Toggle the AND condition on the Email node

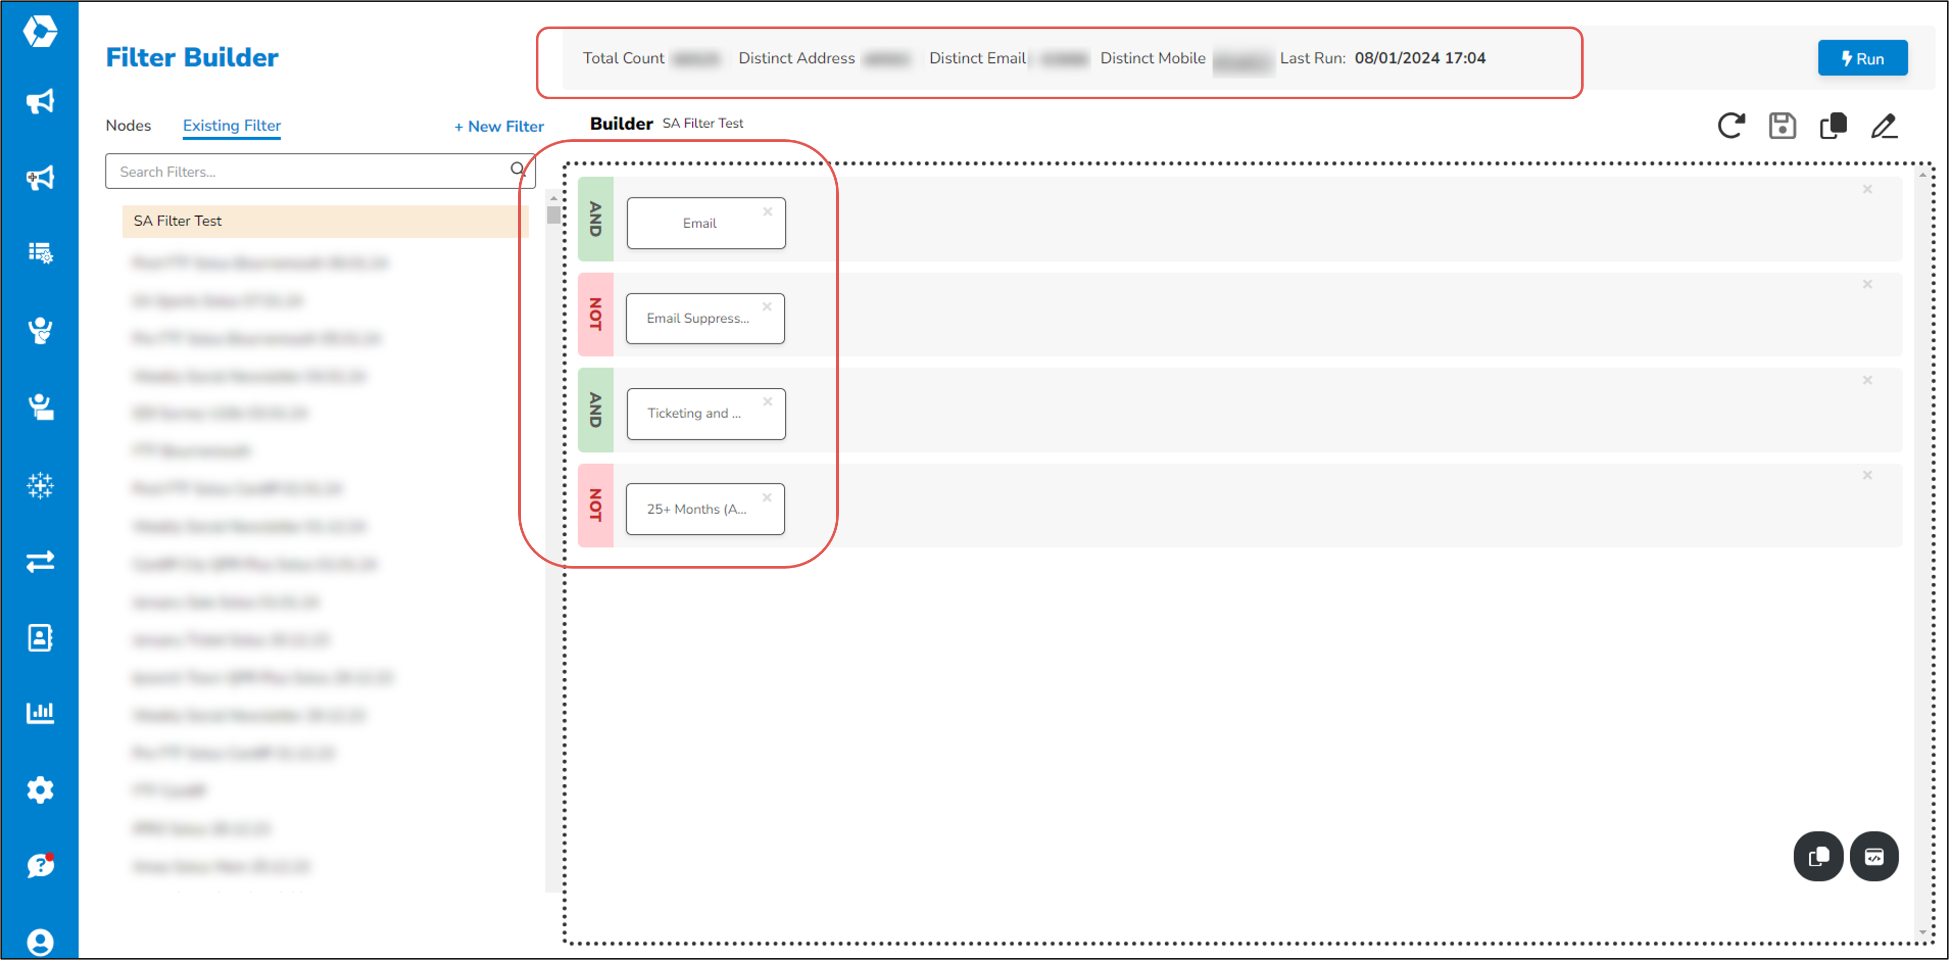(596, 221)
